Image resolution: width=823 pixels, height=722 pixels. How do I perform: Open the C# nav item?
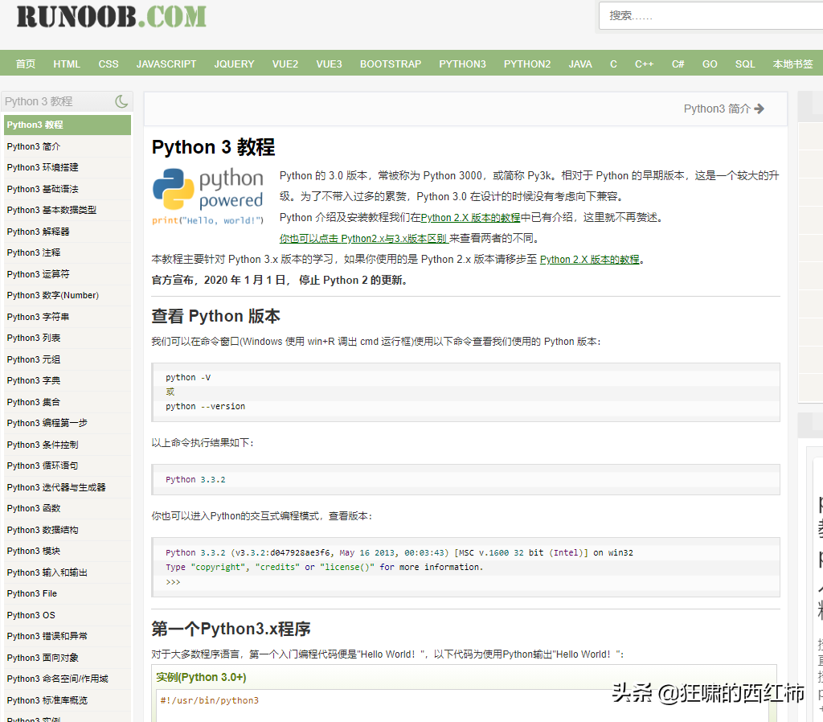(678, 64)
